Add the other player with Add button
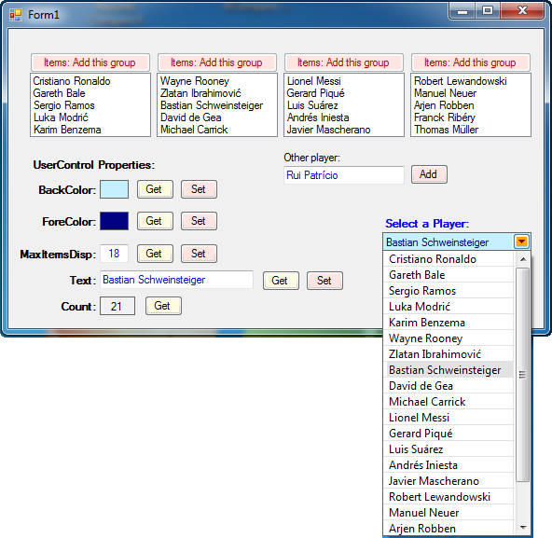This screenshot has width=552, height=538. (429, 174)
